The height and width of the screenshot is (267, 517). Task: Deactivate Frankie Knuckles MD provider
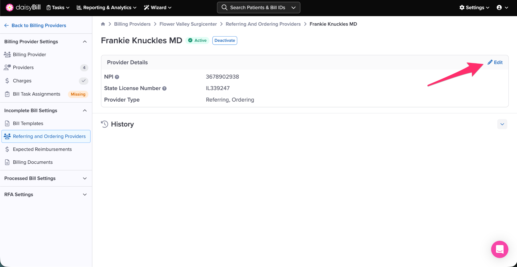(x=225, y=40)
